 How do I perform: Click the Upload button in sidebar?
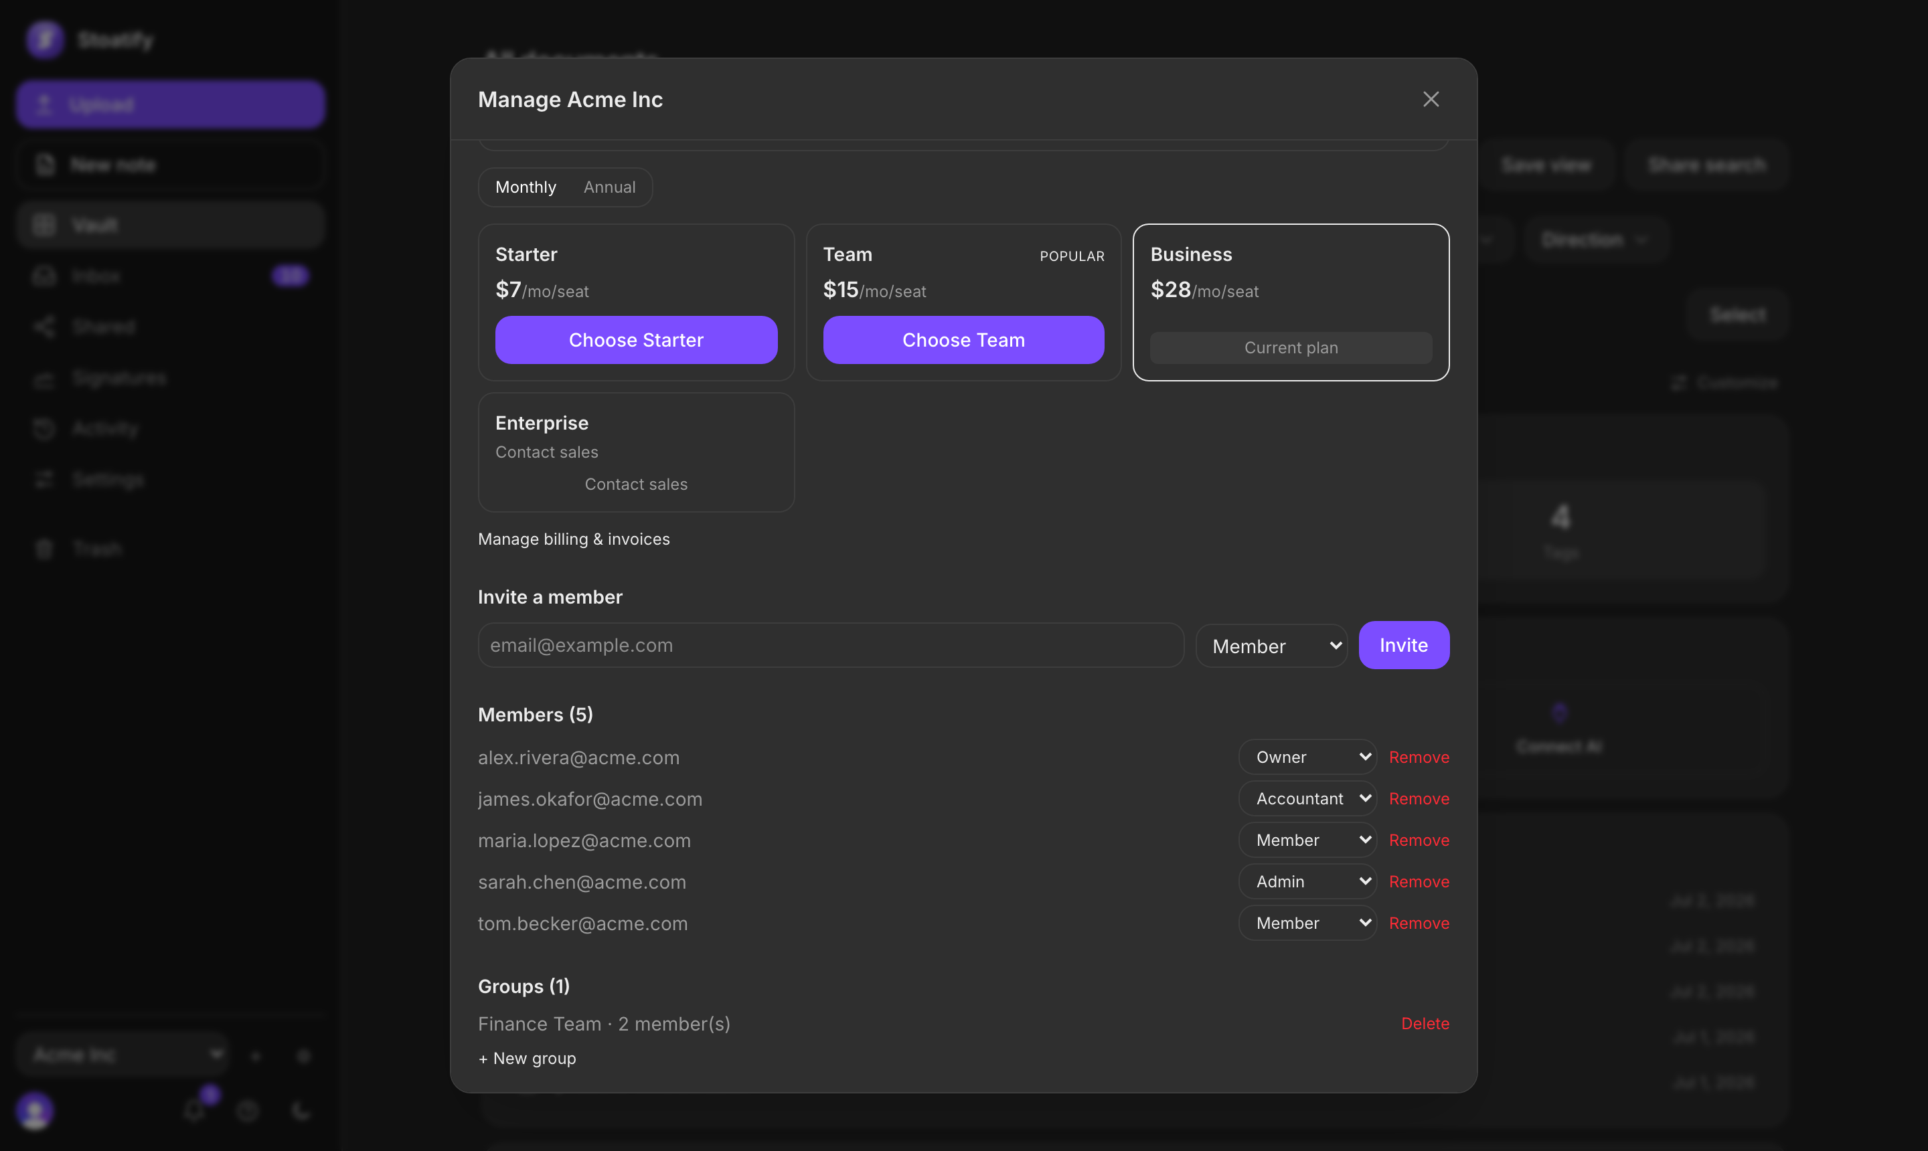pyautogui.click(x=170, y=104)
